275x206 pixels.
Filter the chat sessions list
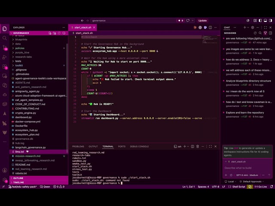coord(265,33)
